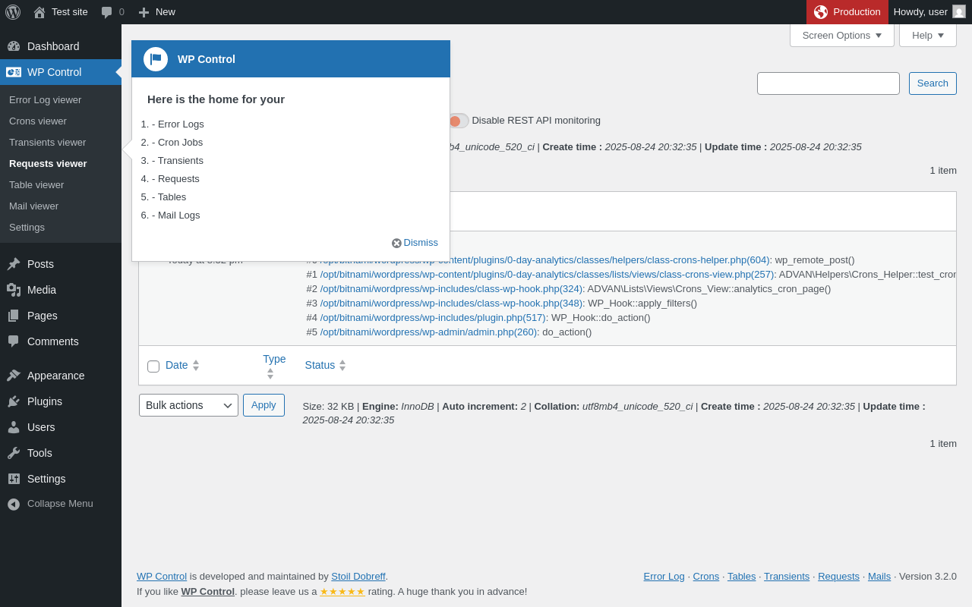The width and height of the screenshot is (972, 607).
Task: Click the search input field
Action: [x=828, y=83]
